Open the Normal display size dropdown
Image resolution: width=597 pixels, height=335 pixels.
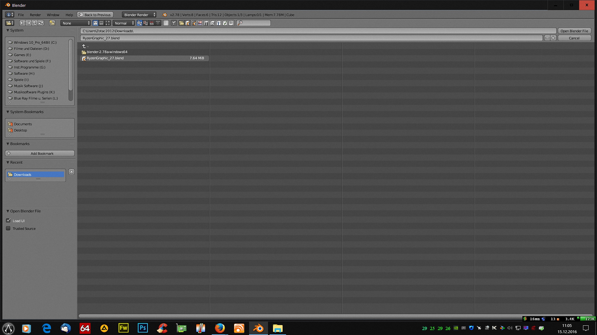[124, 23]
